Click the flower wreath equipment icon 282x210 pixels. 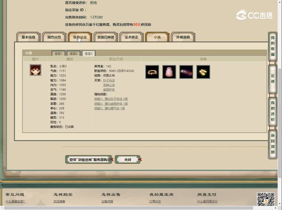(152, 72)
